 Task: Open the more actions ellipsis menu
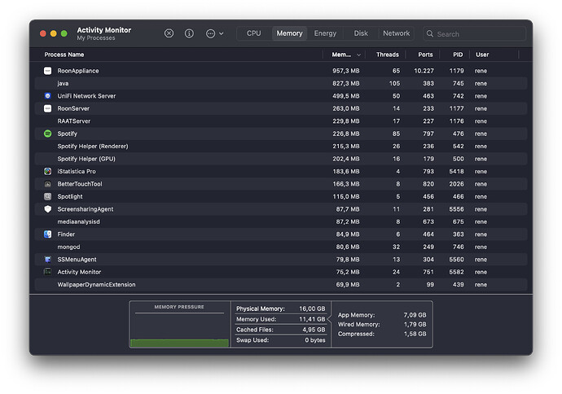pyautogui.click(x=214, y=33)
